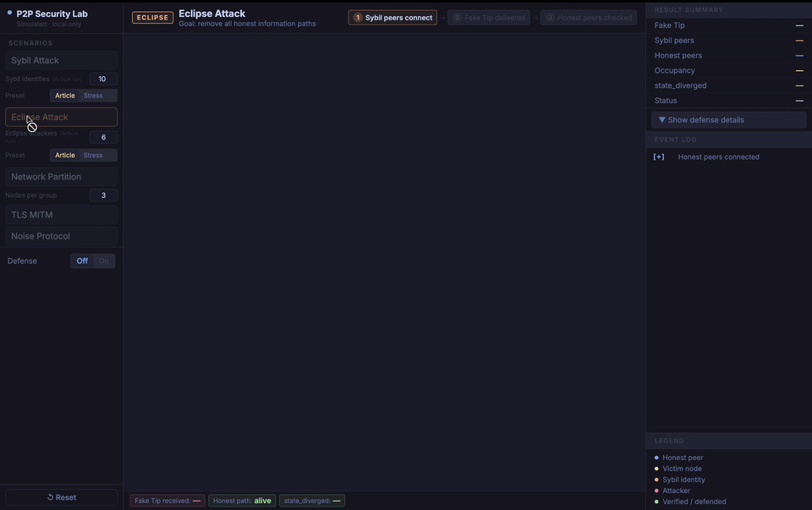Click the Fake Tip row in Result Summary

pyautogui.click(x=728, y=25)
